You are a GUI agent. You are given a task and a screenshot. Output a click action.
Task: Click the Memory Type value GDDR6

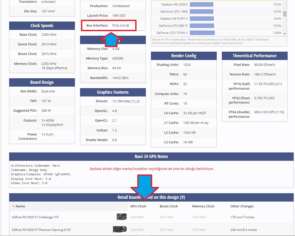click(118, 58)
